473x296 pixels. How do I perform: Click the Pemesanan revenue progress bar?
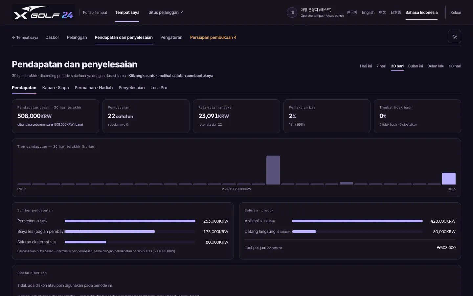tap(130, 221)
